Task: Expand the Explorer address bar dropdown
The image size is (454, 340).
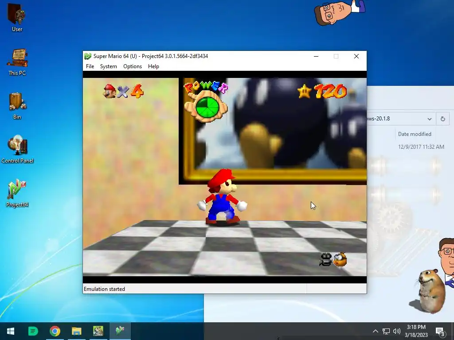Action: point(429,119)
